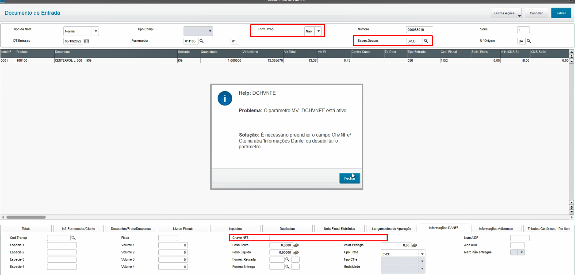The height and width of the screenshot is (275, 575).
Task: Click product code 100100 cell
Action: tap(35, 60)
